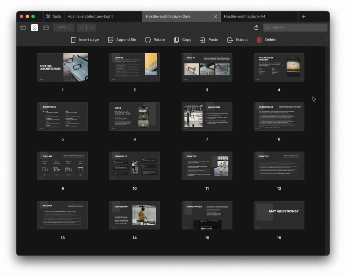Click the zoom in plus stepper
The image size is (346, 277).
[91, 28]
